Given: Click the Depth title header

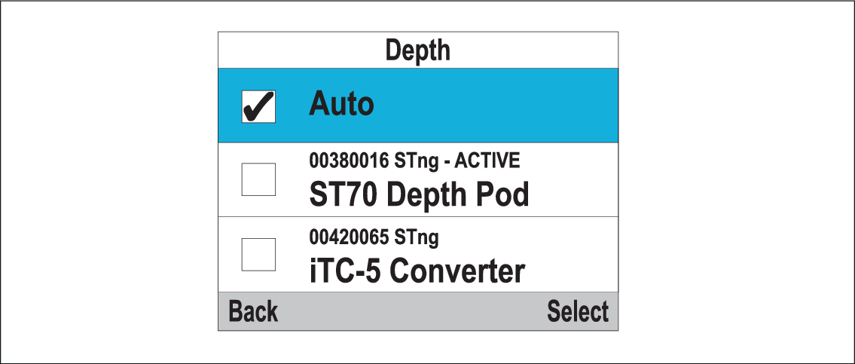Looking at the screenshot, I should click(x=417, y=50).
